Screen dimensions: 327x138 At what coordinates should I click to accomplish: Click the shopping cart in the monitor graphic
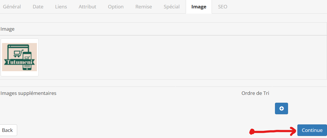coord(17,54)
